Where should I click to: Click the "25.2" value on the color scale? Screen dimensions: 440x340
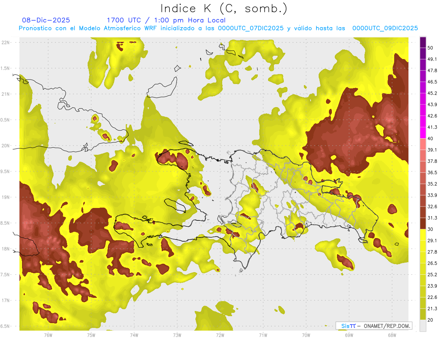pyautogui.click(x=432, y=275)
